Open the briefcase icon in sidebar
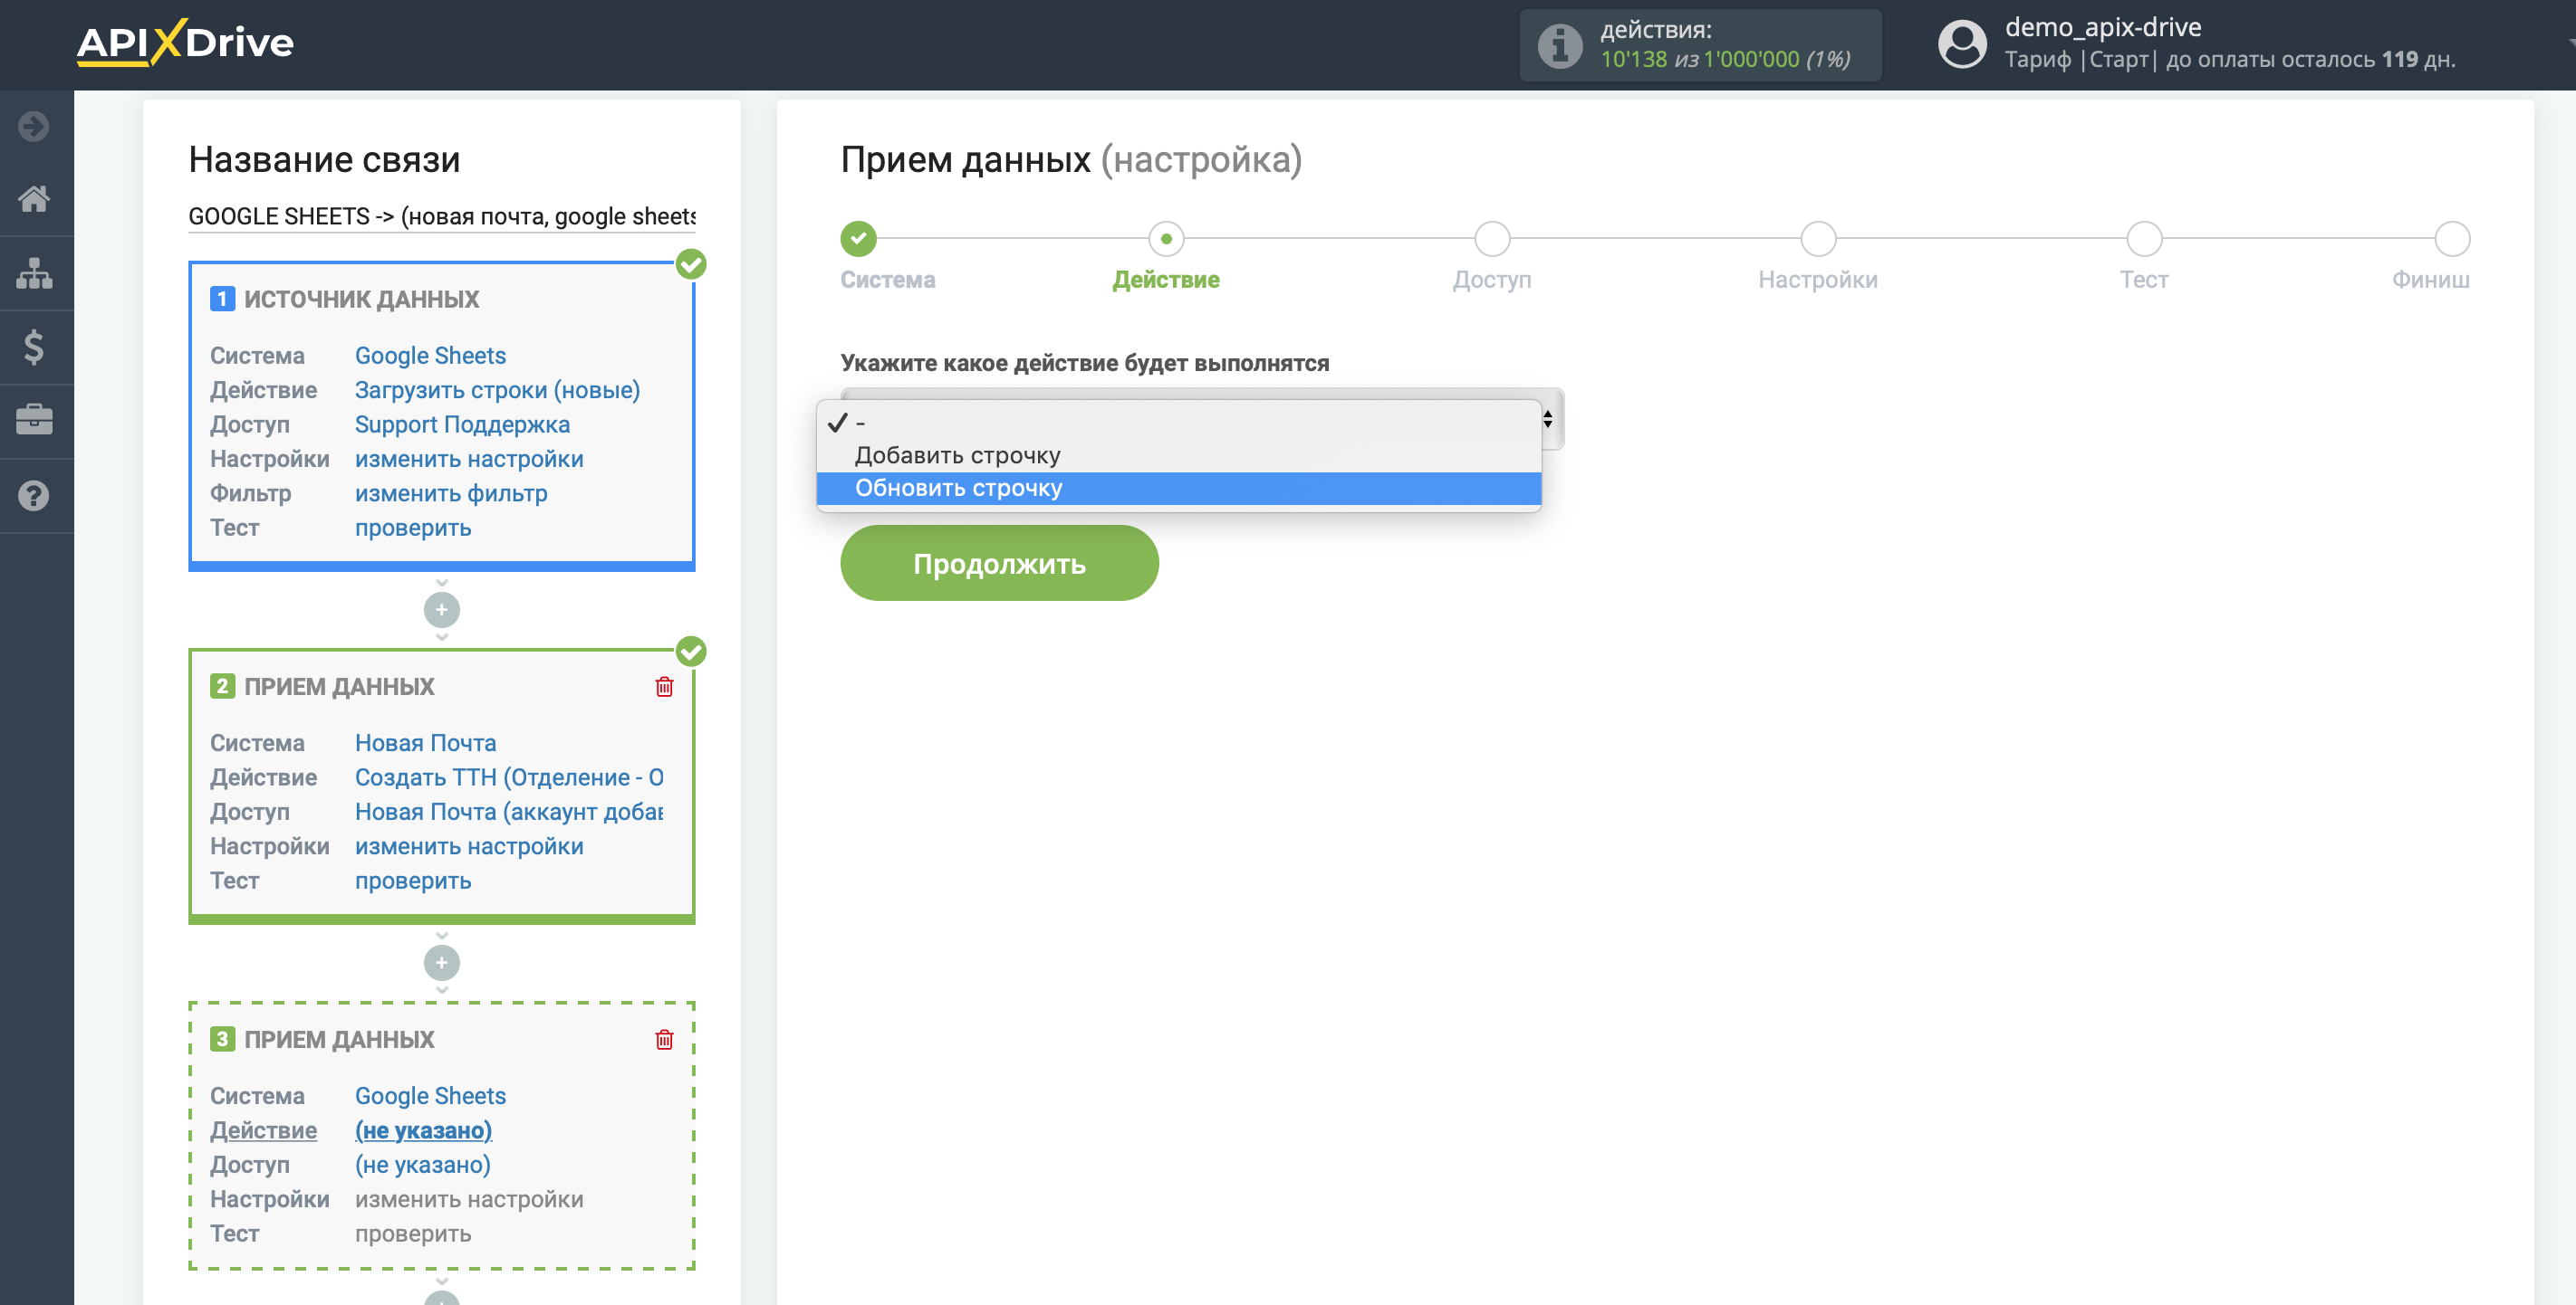2576x1305 pixels. [34, 420]
